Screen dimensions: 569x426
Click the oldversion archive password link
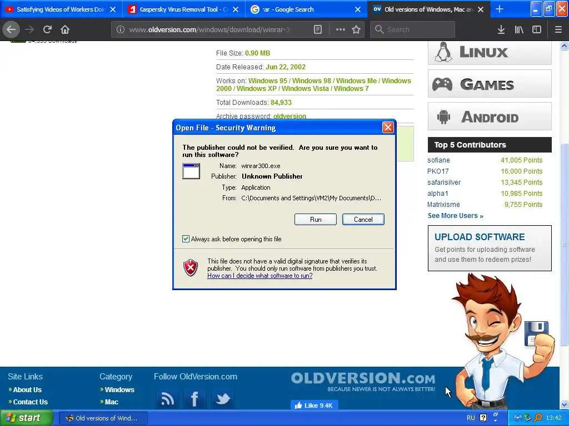(290, 116)
